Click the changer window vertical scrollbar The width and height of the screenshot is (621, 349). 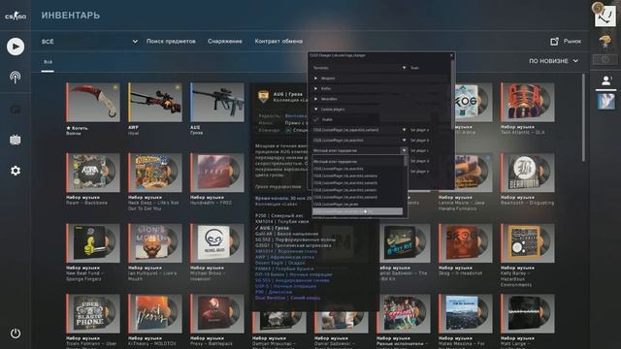(453, 94)
